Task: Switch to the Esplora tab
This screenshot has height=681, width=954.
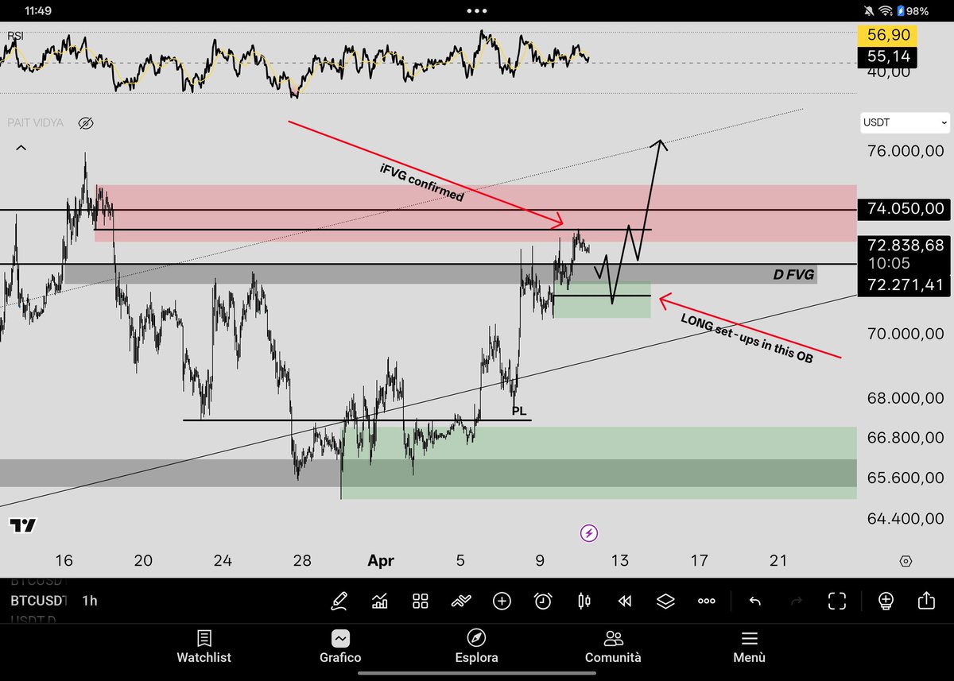Action: coord(476,647)
